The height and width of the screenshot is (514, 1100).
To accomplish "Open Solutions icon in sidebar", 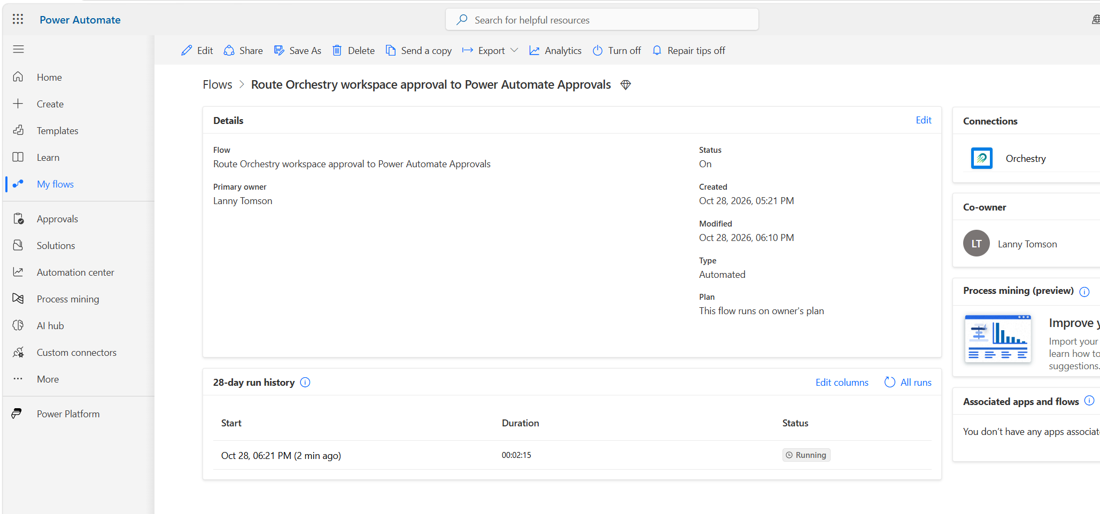I will (18, 245).
